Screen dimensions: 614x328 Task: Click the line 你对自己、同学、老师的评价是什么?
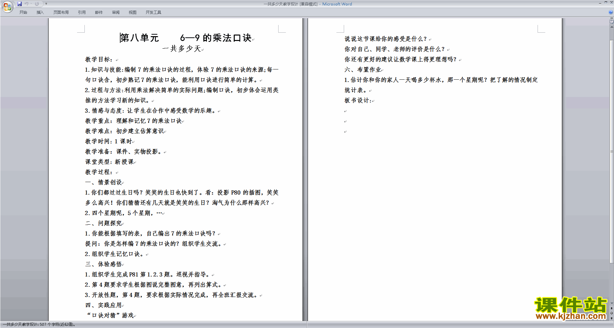point(395,49)
